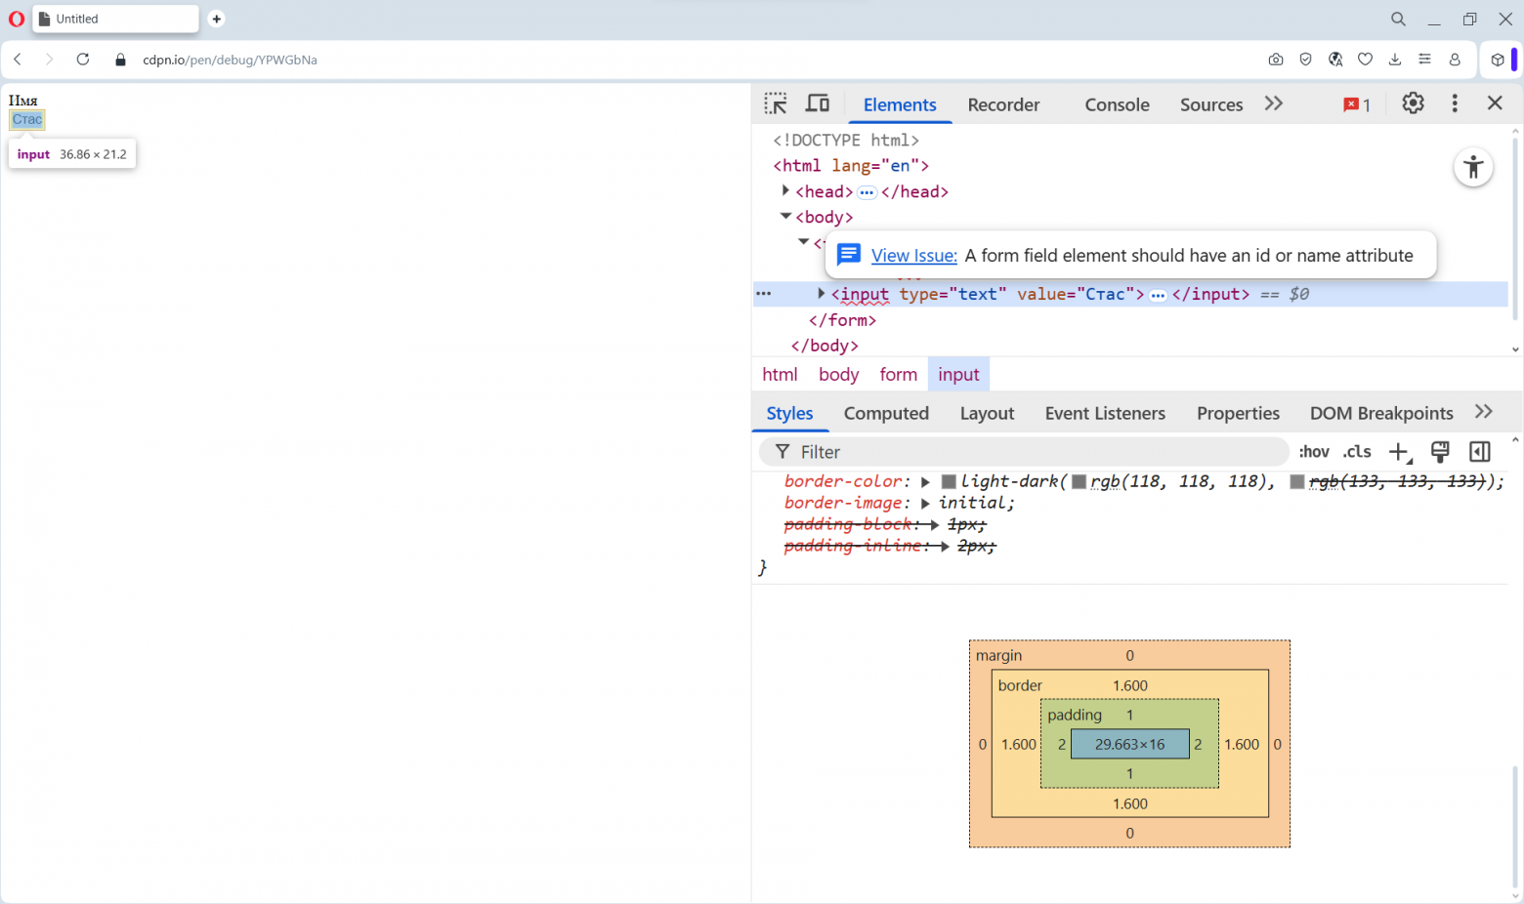Go back to previous page
Screen dimensions: 1524x904
[18, 60]
